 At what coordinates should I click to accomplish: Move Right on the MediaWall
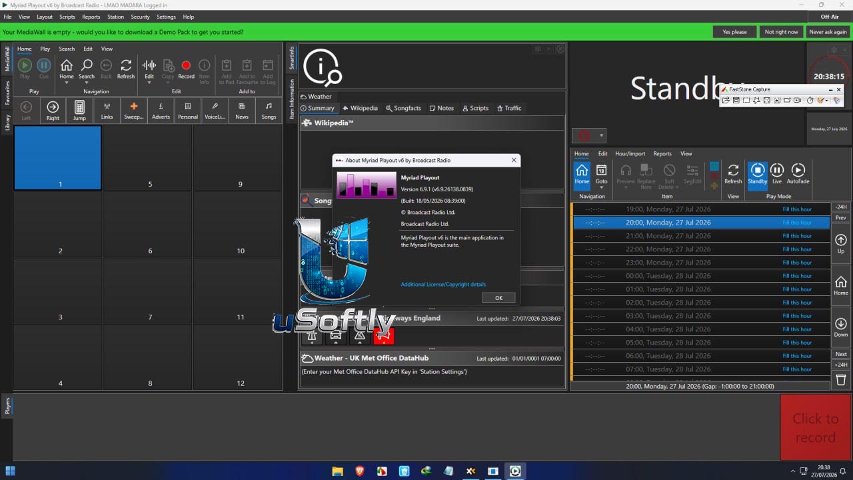53,110
